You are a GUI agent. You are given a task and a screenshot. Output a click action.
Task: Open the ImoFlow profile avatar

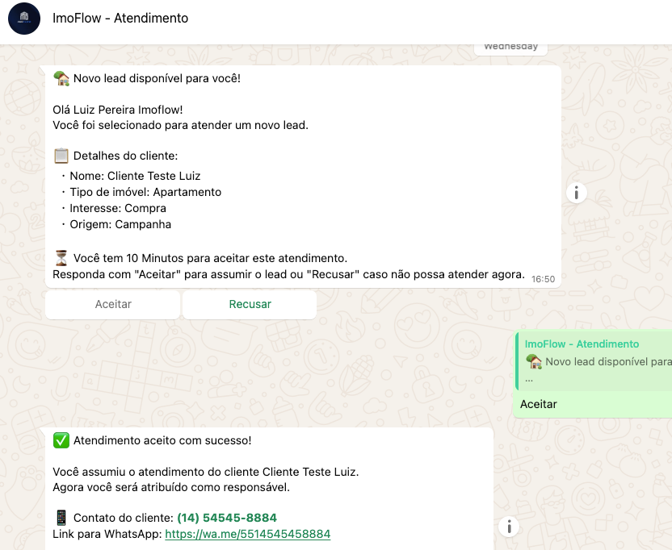[24, 19]
